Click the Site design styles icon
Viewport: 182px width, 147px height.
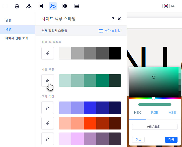tap(53, 6)
